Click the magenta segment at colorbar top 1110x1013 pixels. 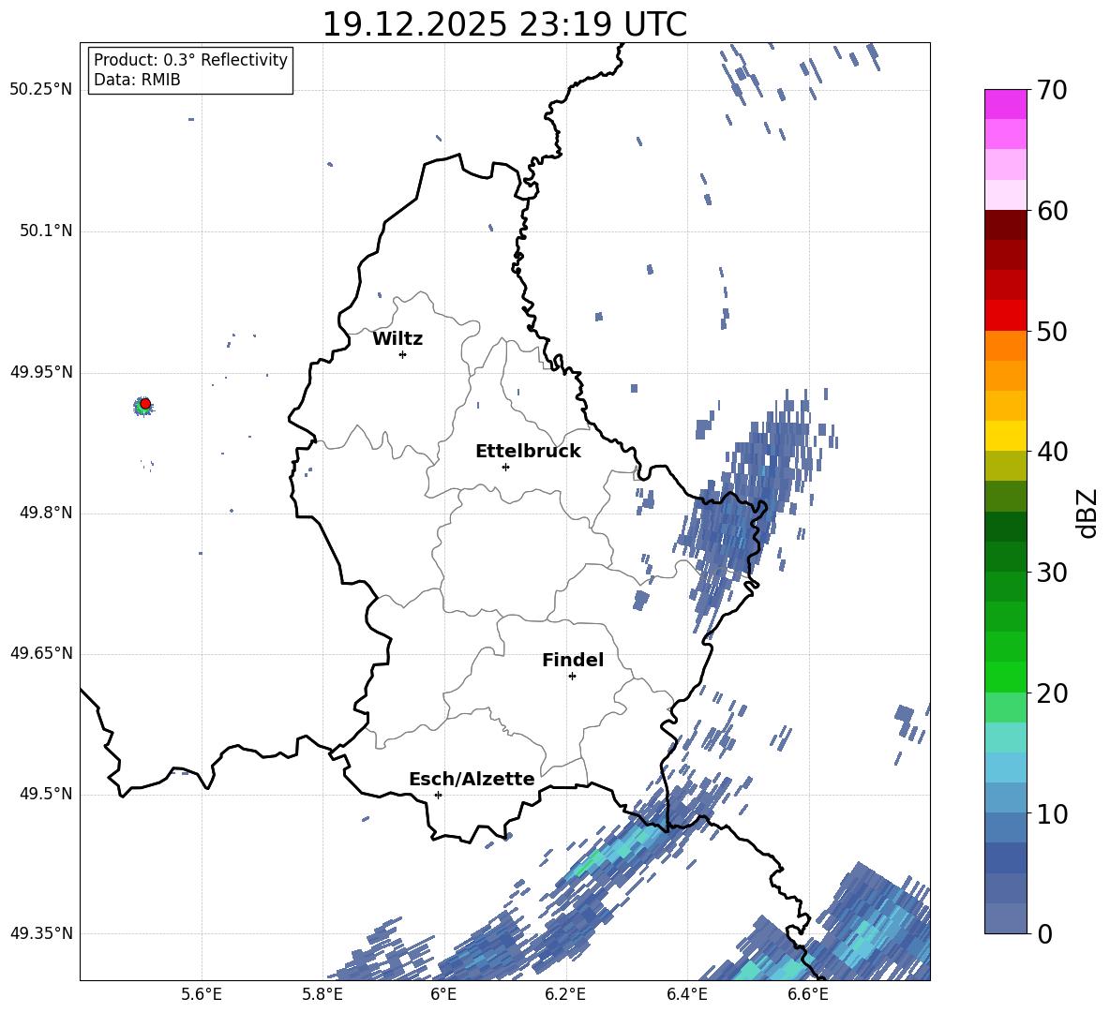click(1005, 104)
